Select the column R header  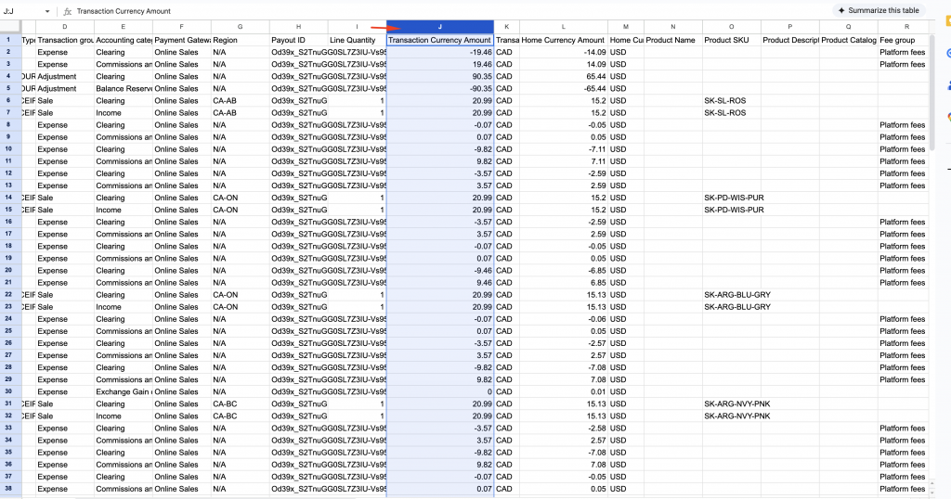[x=906, y=27]
